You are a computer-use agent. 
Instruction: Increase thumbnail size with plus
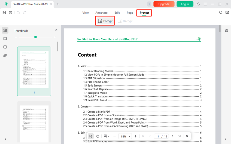tap(55, 37)
